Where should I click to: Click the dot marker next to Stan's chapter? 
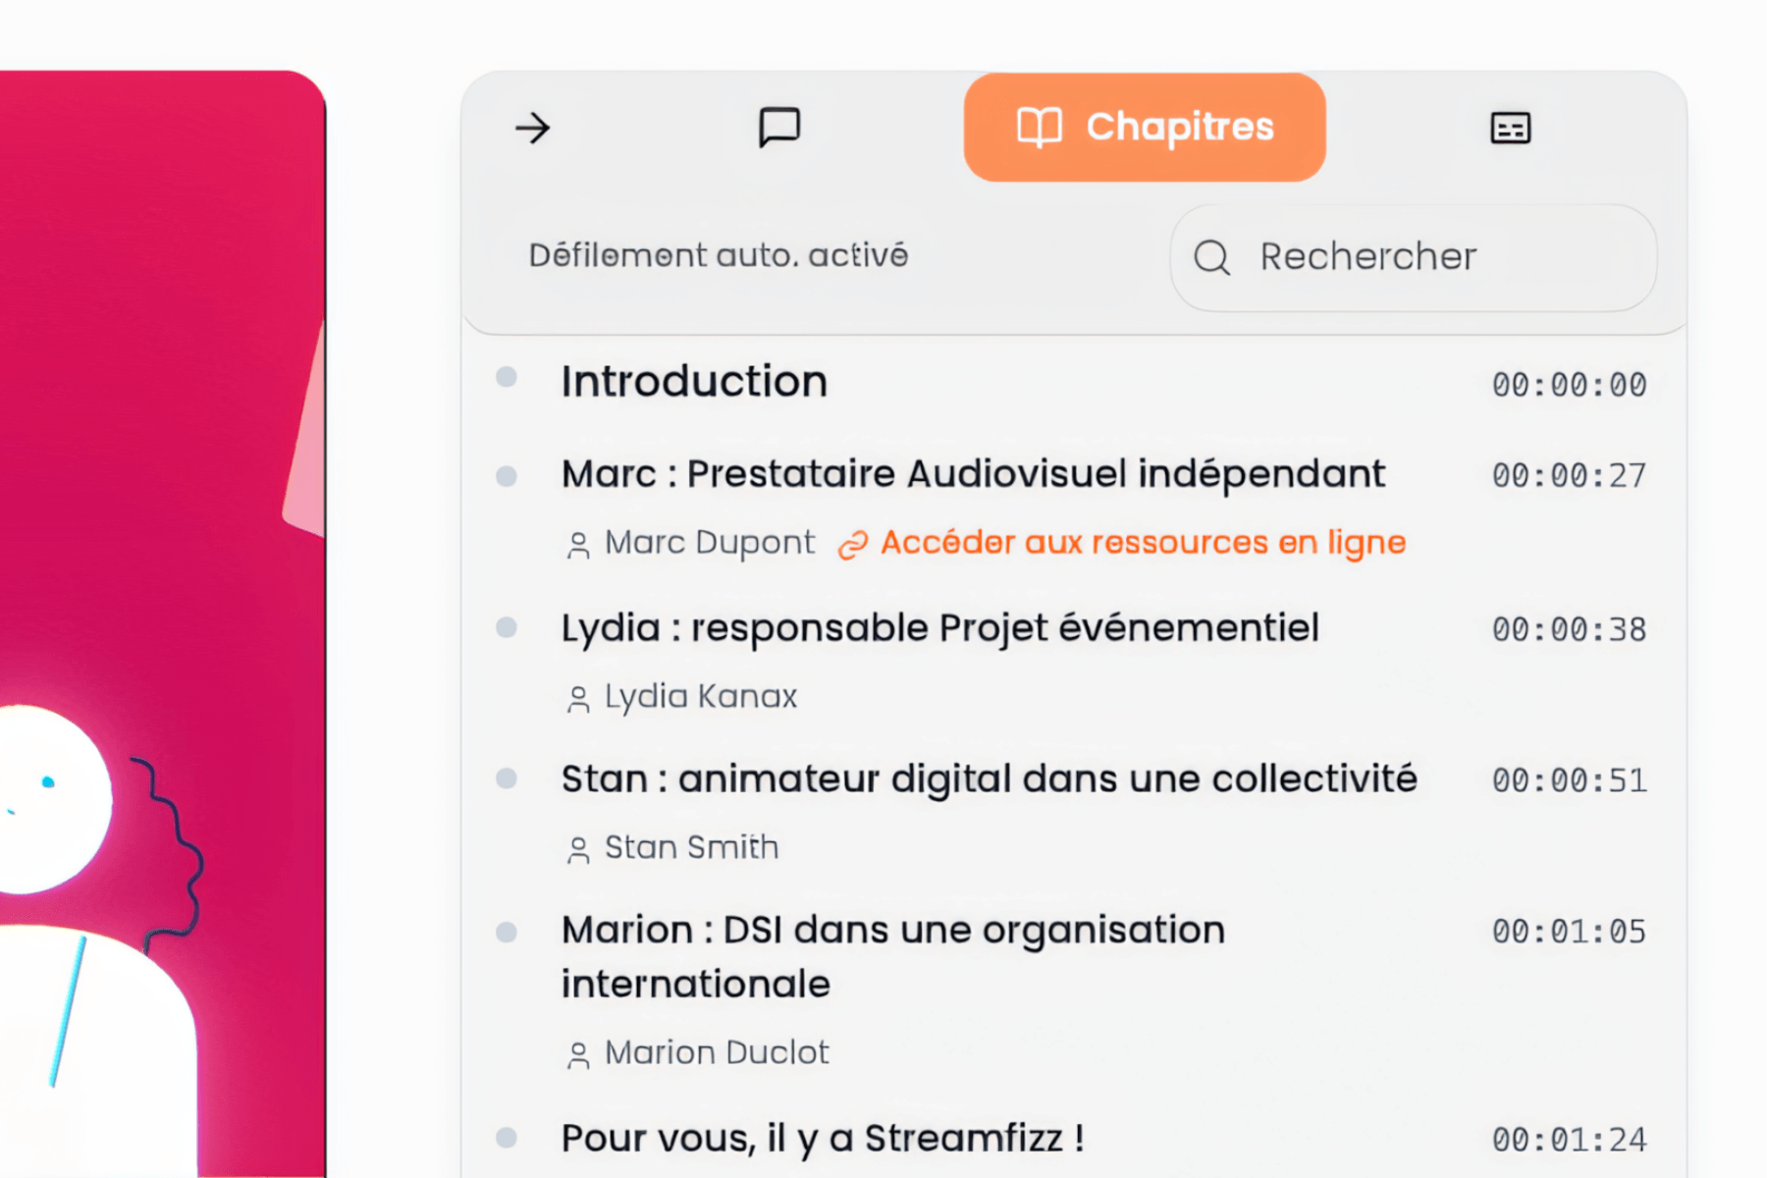pos(507,778)
